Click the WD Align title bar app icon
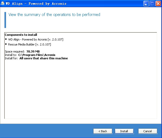This screenshot has height=138, width=162. (x=3, y=4)
